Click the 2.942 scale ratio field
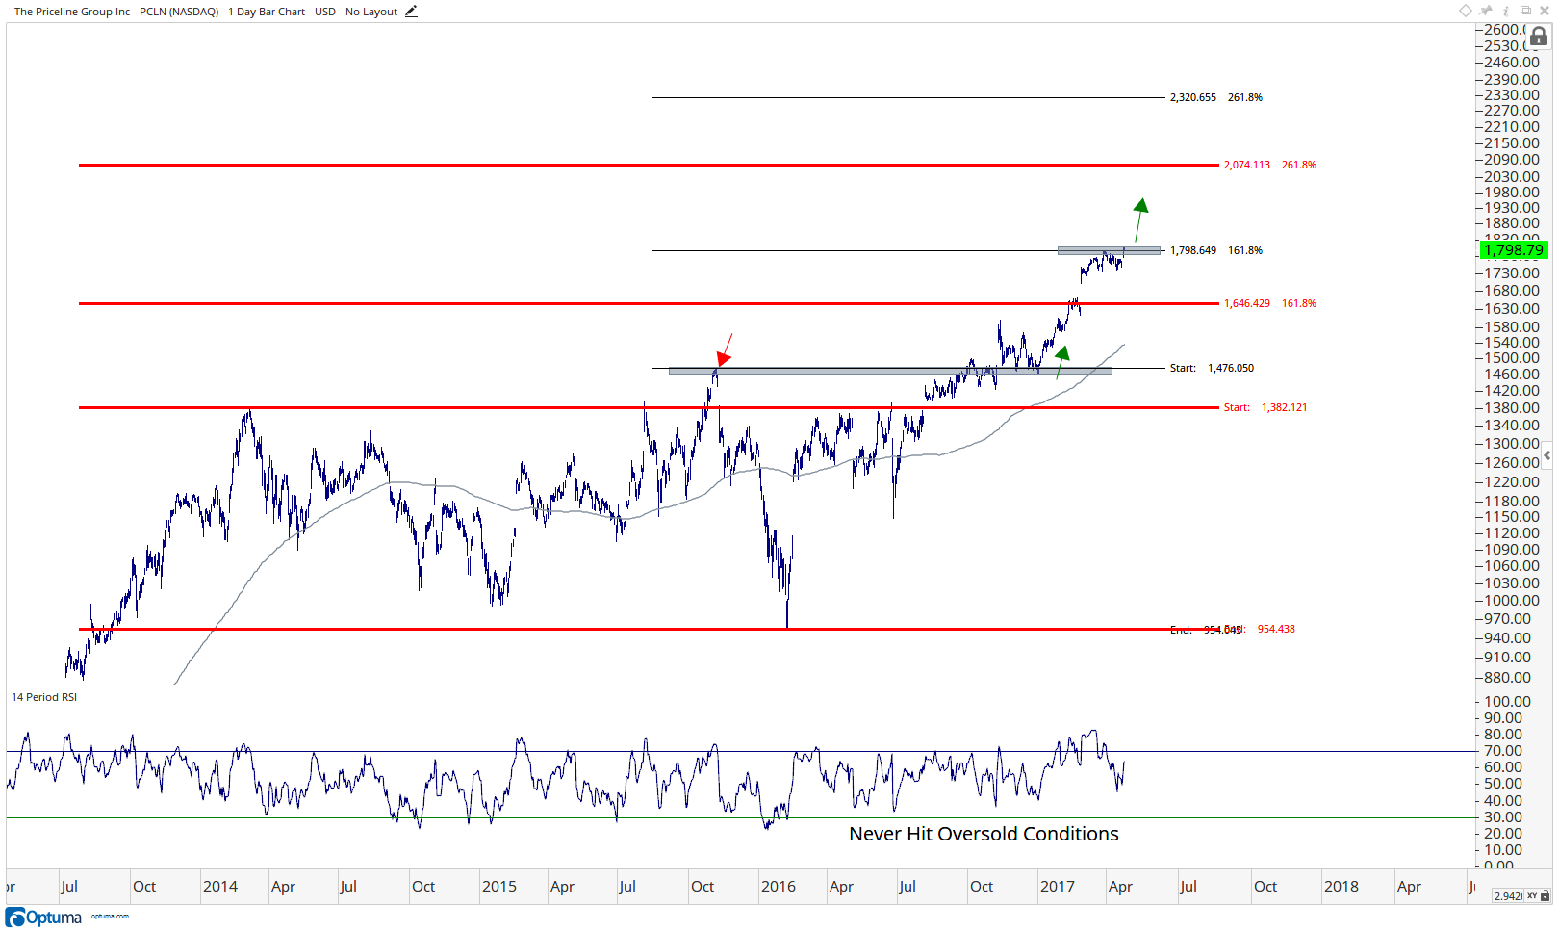Screen dimensions: 1559x931 (1508, 896)
